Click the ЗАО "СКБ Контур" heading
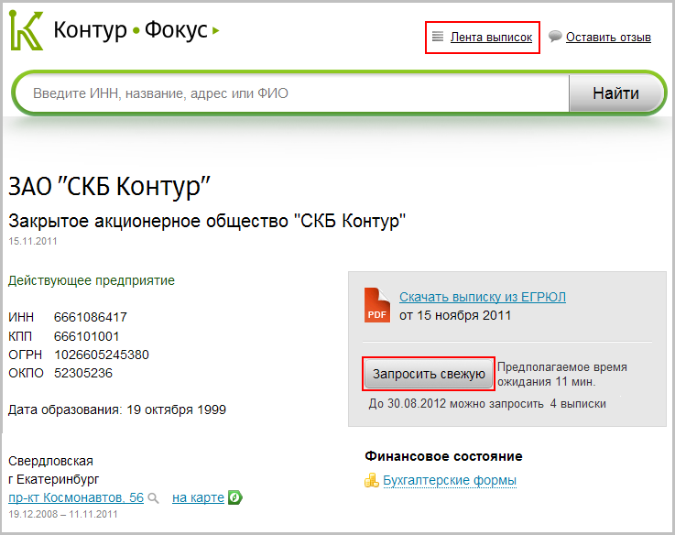 coord(109,187)
